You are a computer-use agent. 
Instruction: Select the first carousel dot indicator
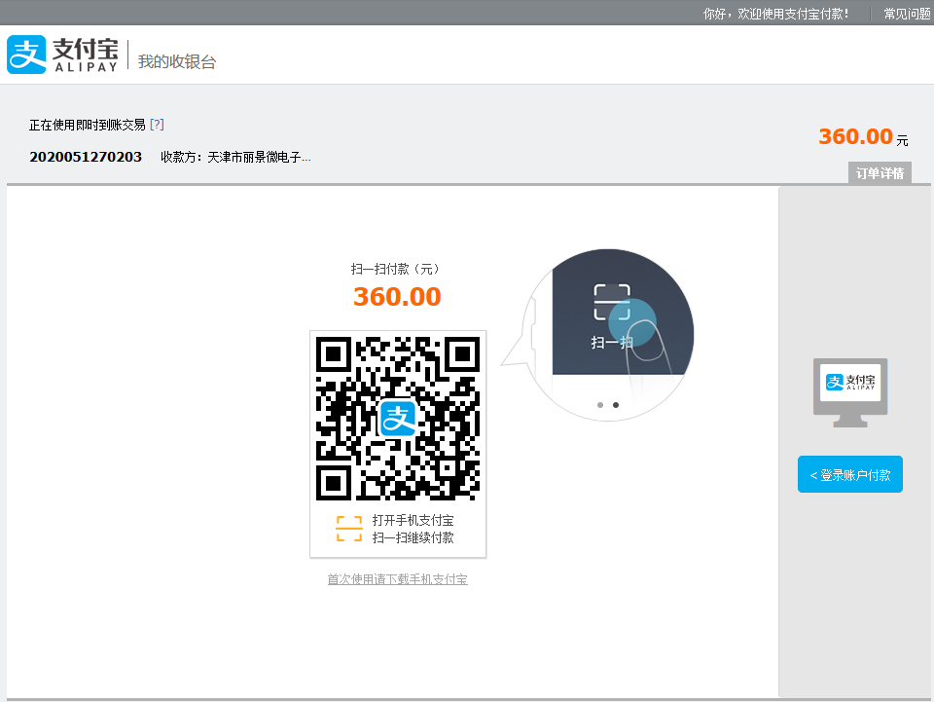coord(600,405)
